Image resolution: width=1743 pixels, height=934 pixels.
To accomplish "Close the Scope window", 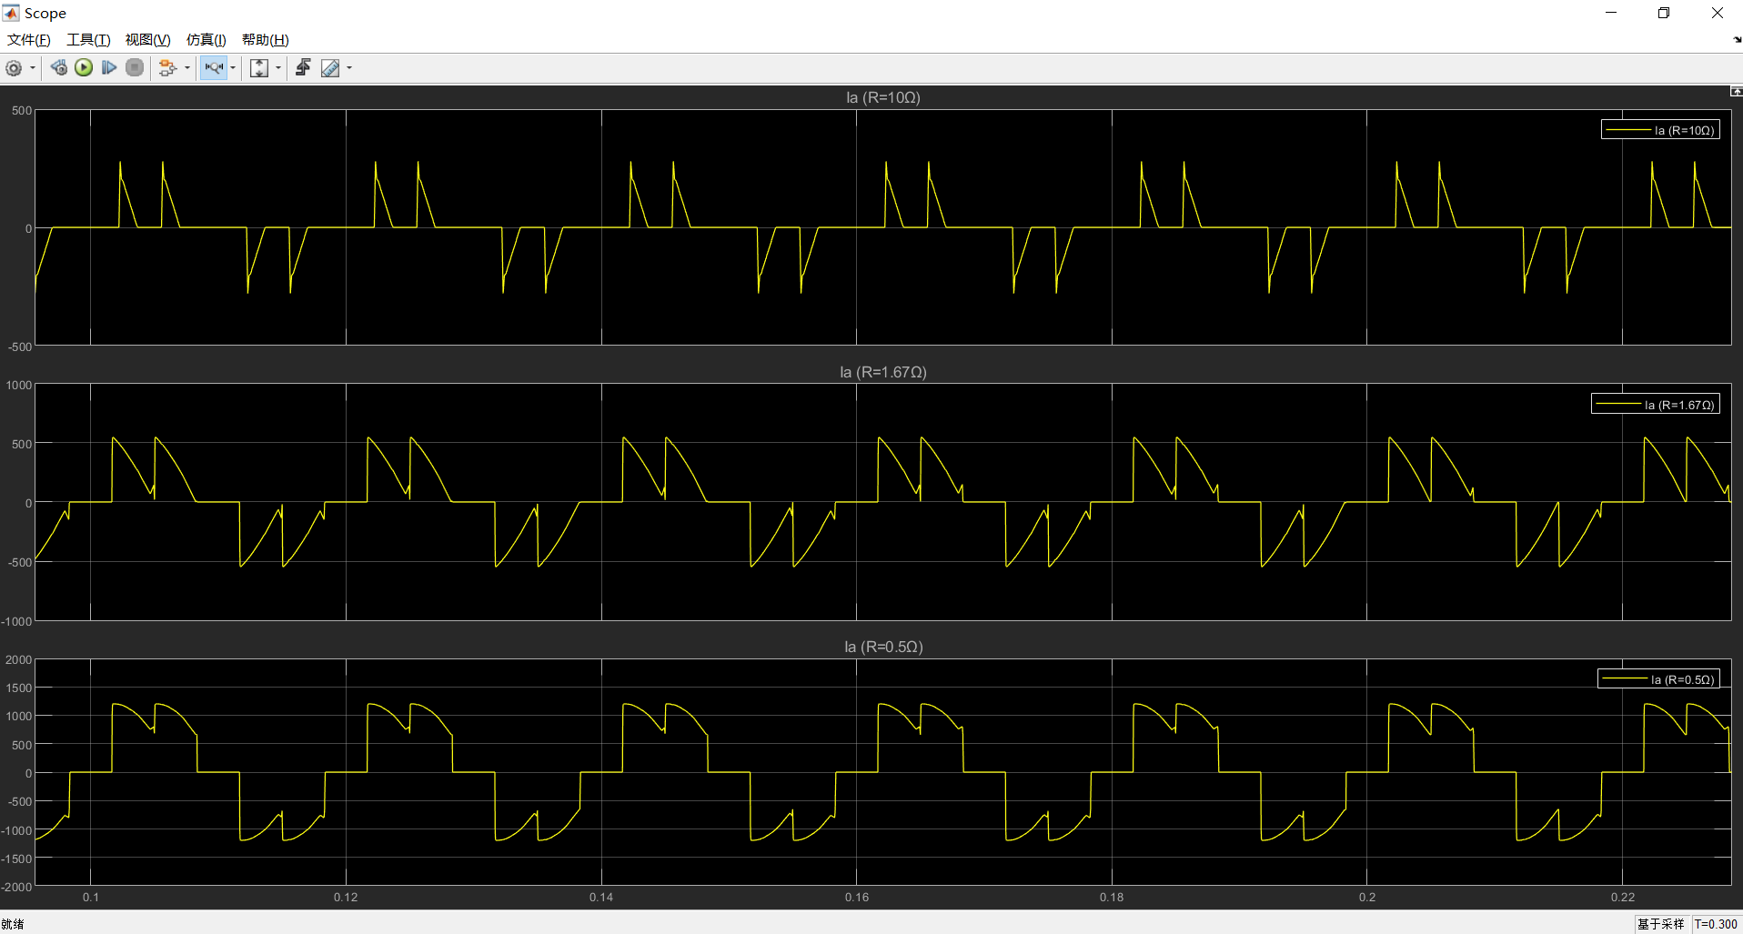I will (x=1717, y=13).
